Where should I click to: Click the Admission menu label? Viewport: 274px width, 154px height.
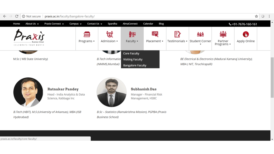coord(109,41)
